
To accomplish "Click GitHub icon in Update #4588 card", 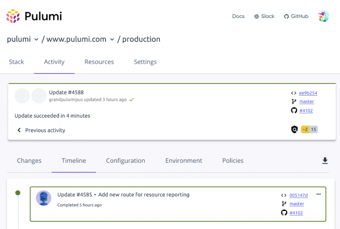I will (294, 110).
